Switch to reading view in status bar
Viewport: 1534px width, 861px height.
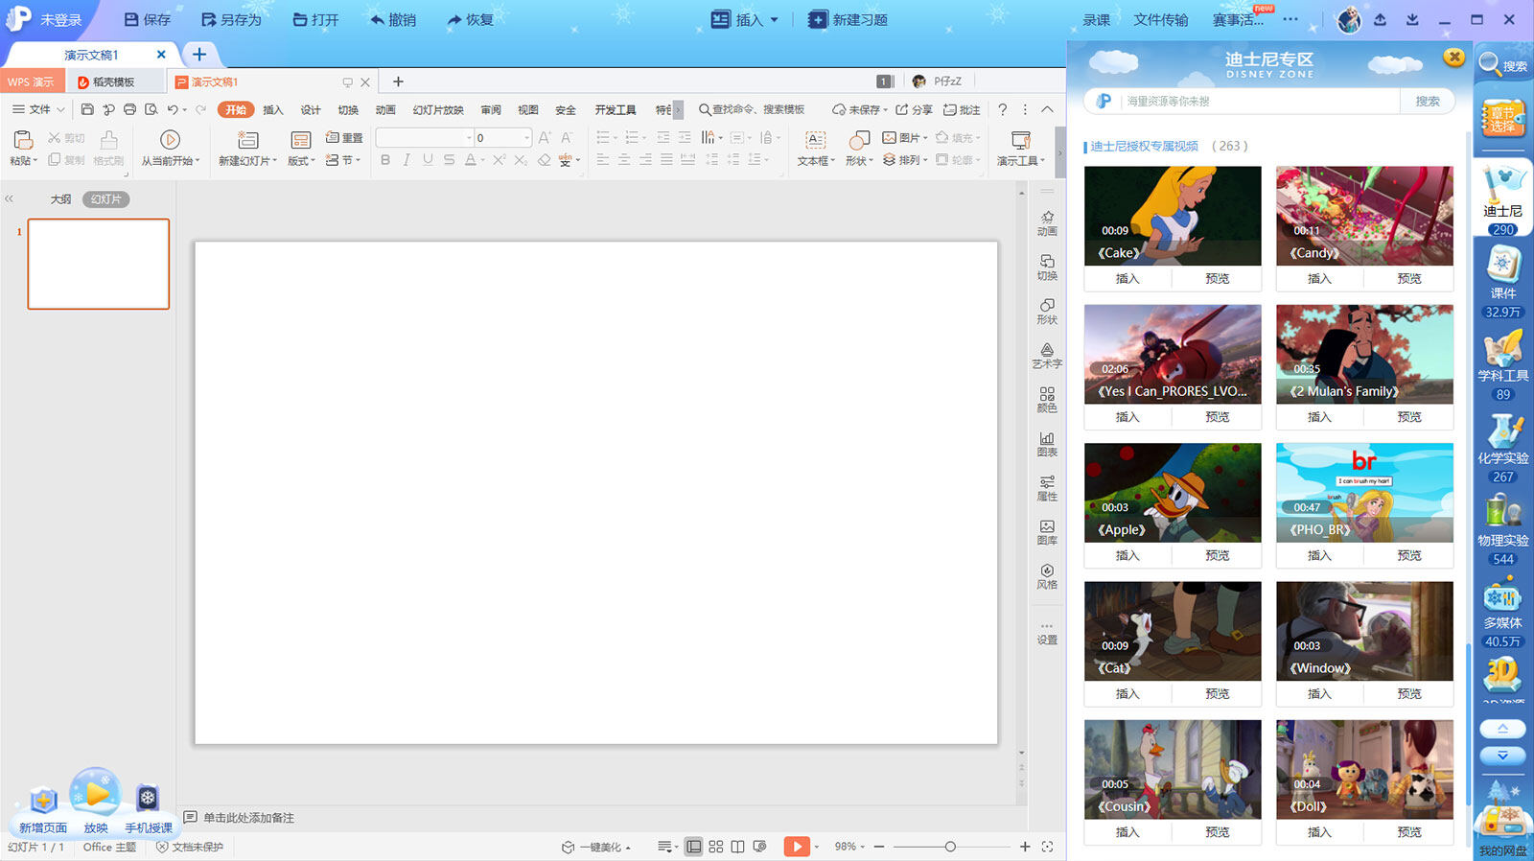coord(737,847)
